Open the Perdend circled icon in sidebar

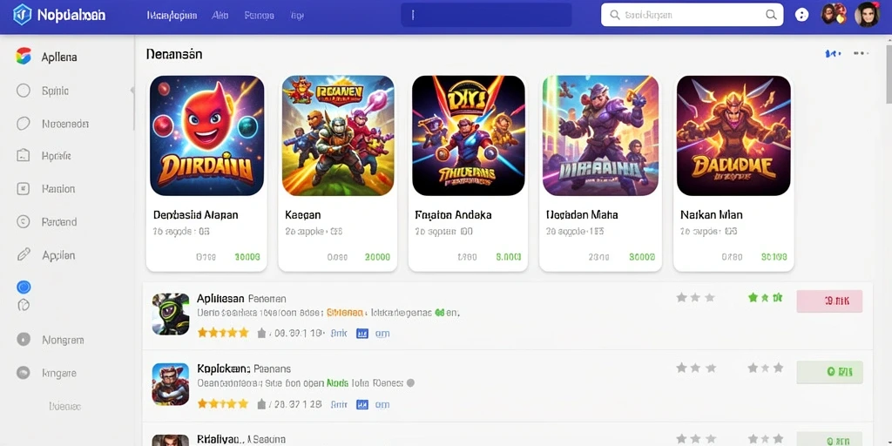point(24,222)
